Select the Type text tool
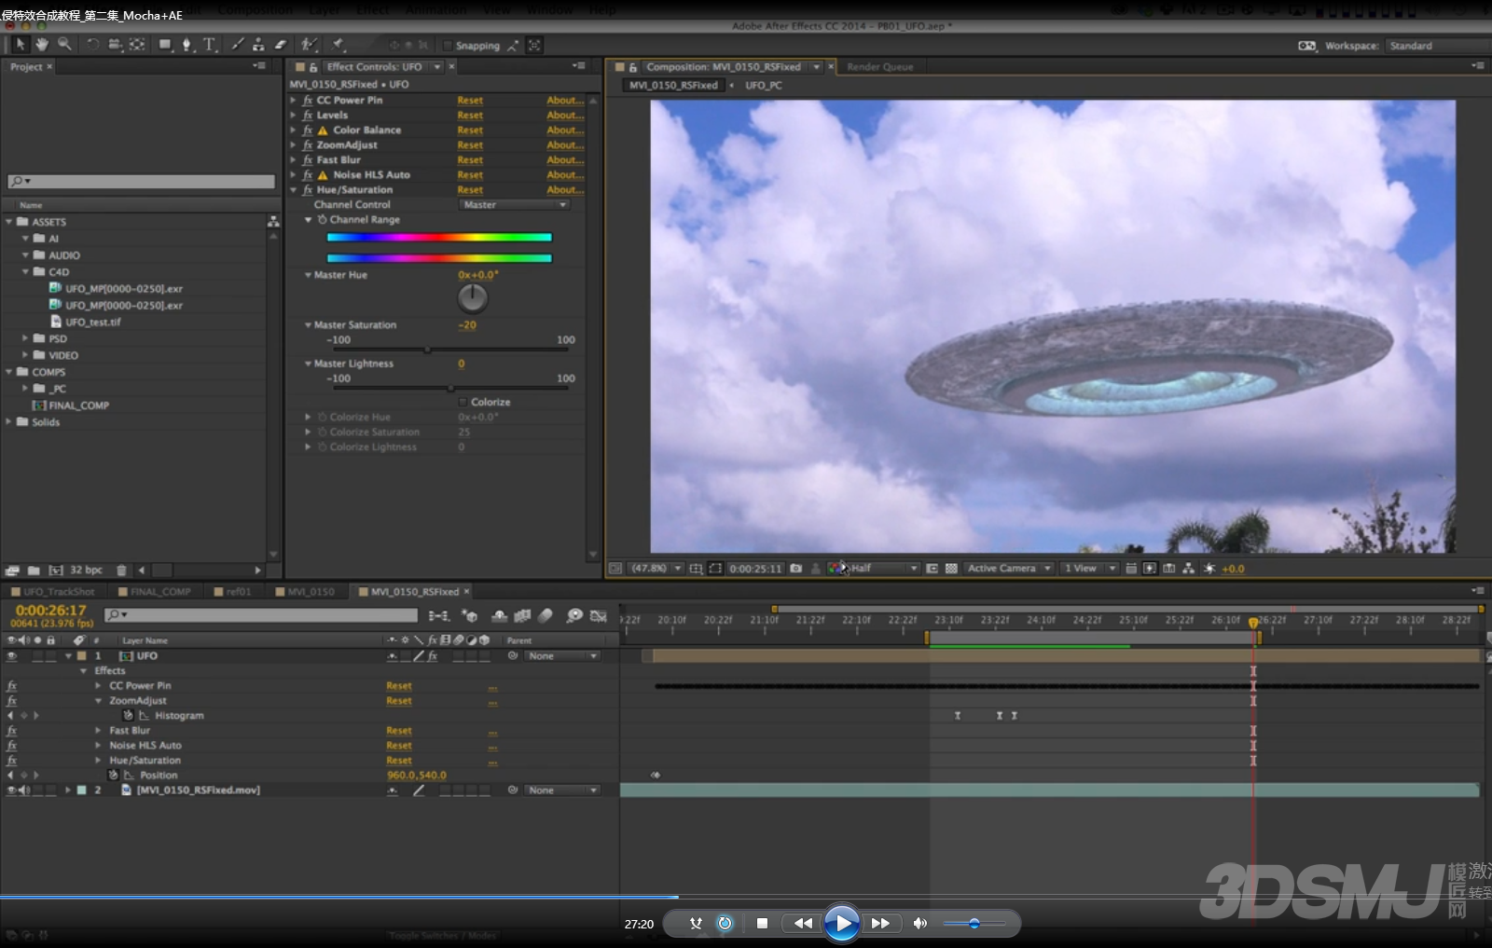1492x948 pixels. pyautogui.click(x=209, y=45)
